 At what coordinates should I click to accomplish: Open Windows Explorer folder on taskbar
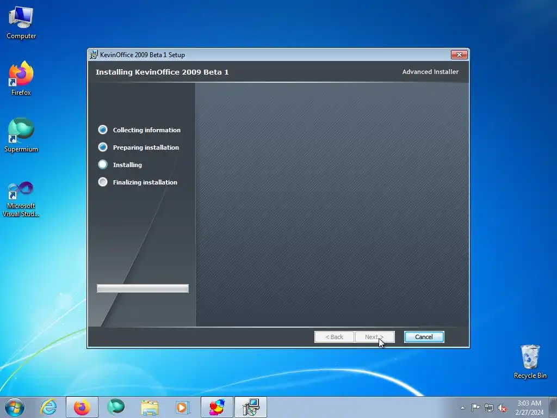(150, 407)
